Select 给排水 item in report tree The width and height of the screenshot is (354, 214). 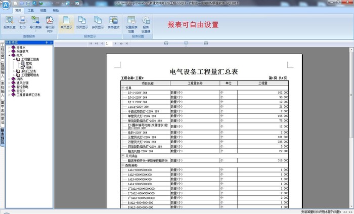tap(21, 48)
